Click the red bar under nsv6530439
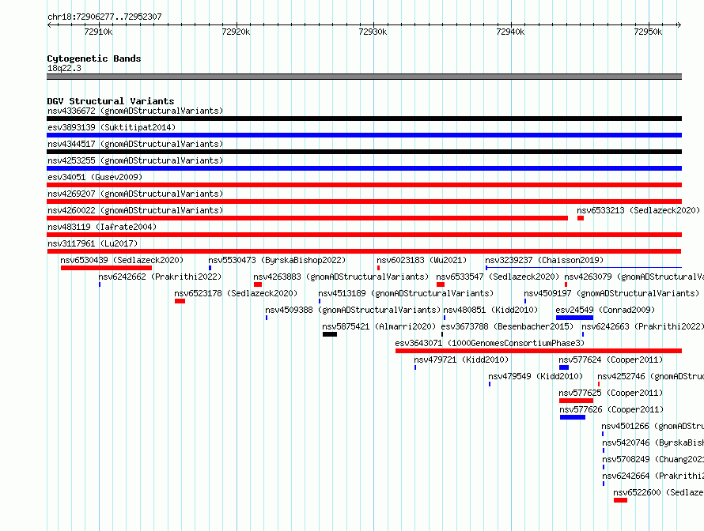This screenshot has width=704, height=531. (107, 268)
